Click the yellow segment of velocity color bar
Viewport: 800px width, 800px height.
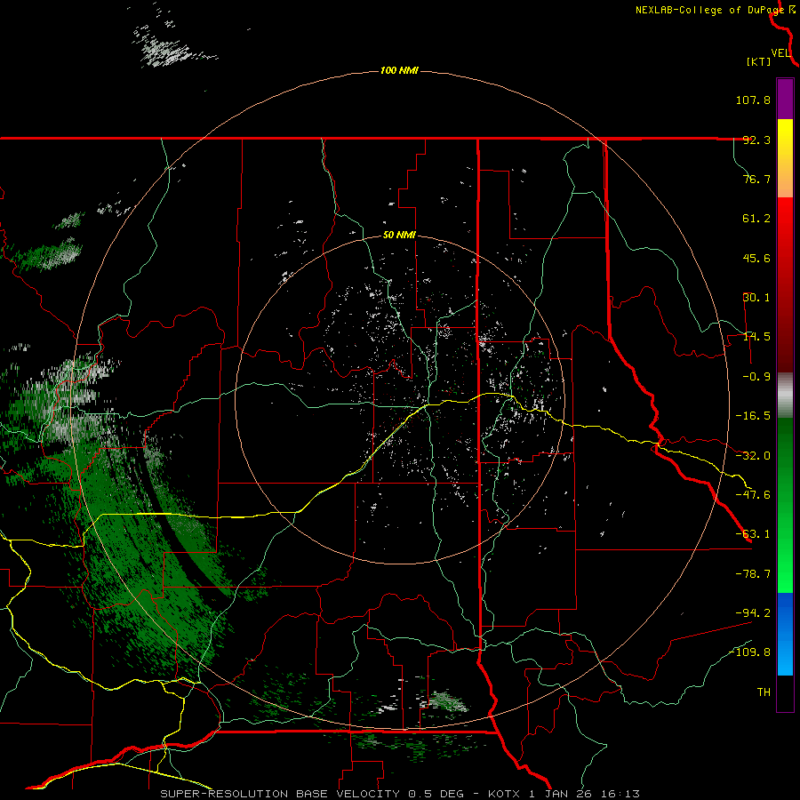(785, 158)
